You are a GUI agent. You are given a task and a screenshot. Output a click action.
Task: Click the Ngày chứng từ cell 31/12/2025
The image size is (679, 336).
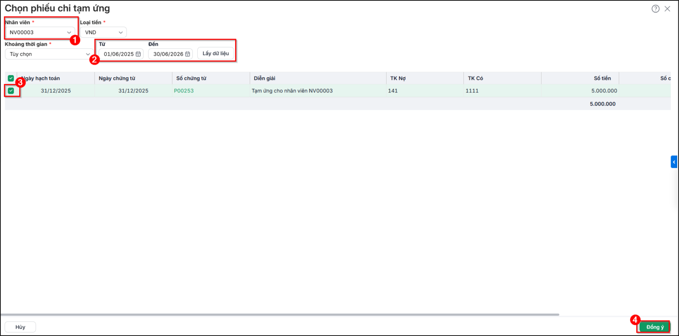133,91
